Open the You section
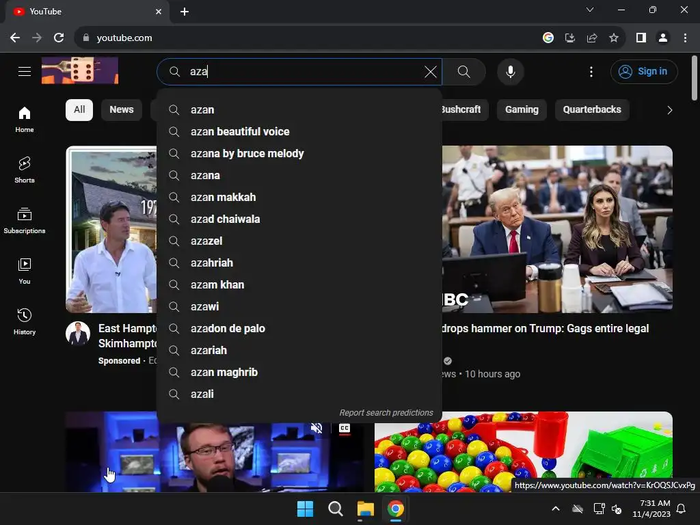Image resolution: width=700 pixels, height=525 pixels. (25, 271)
